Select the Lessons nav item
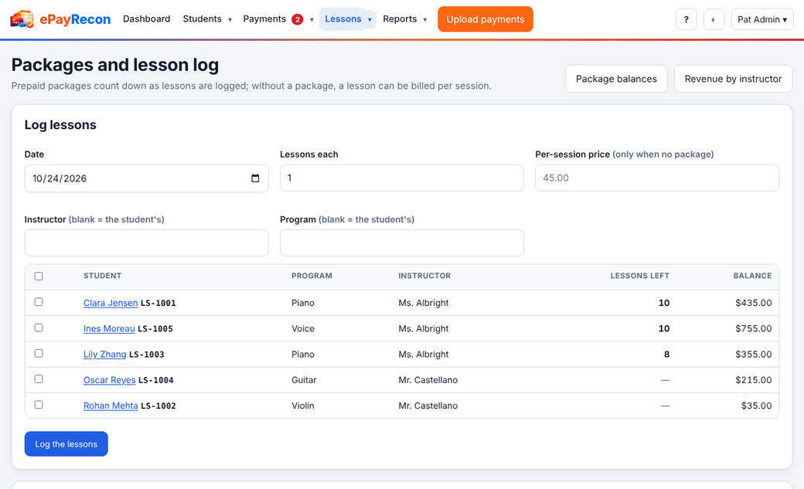The height and width of the screenshot is (489, 804). point(343,19)
